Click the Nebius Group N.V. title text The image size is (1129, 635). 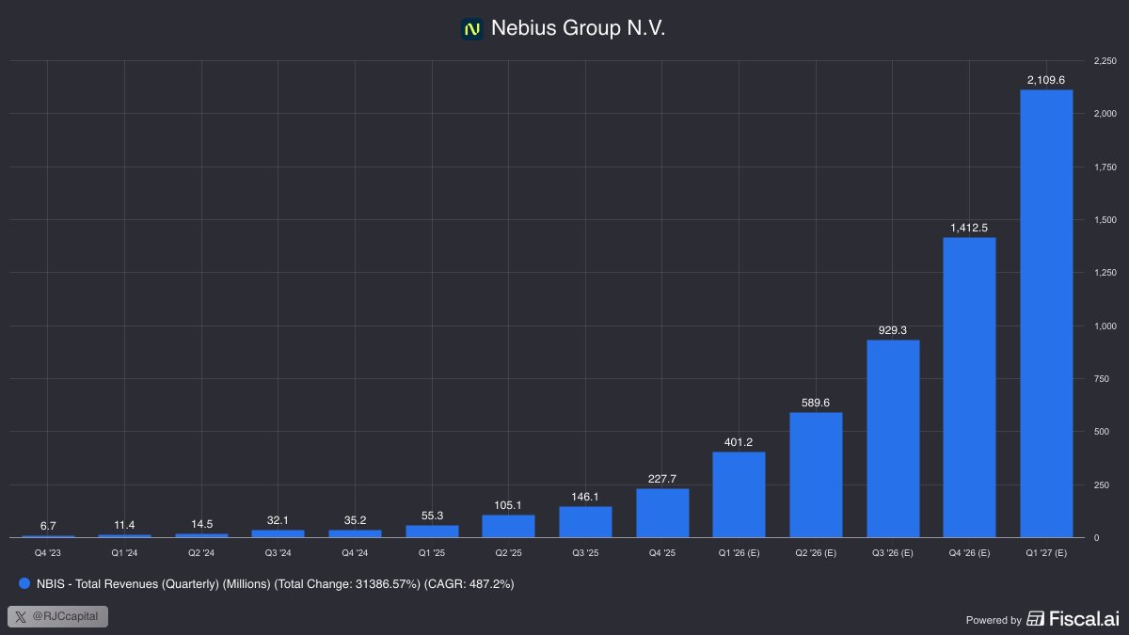coord(577,27)
